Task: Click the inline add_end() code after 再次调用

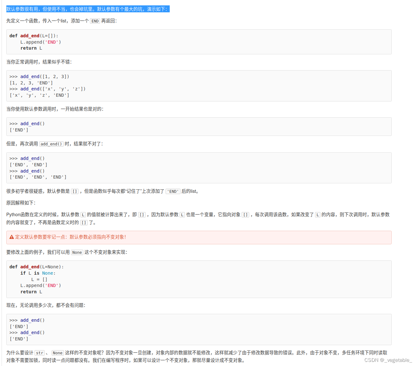Action: [51, 144]
